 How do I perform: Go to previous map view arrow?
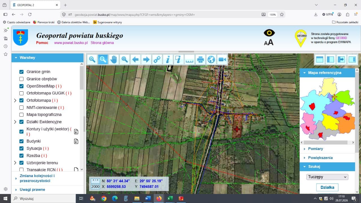tap(135, 59)
